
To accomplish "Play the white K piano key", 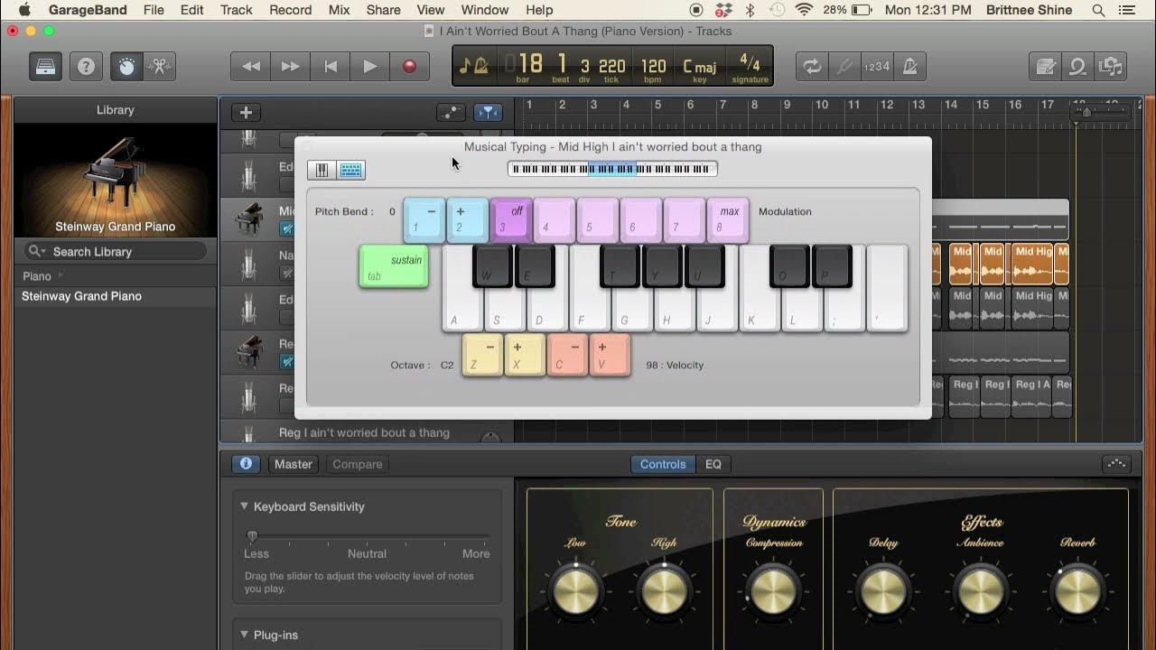I will coord(759,310).
